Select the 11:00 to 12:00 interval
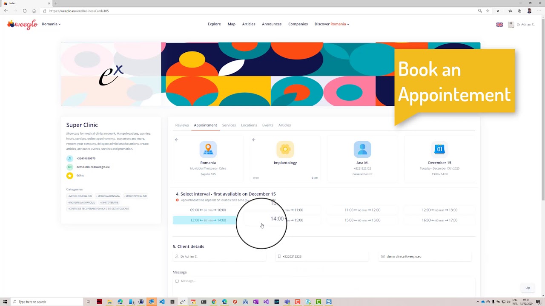The width and height of the screenshot is (545, 306). [362, 210]
